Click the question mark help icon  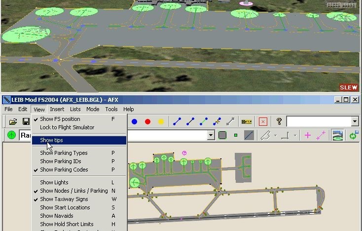click(x=279, y=121)
